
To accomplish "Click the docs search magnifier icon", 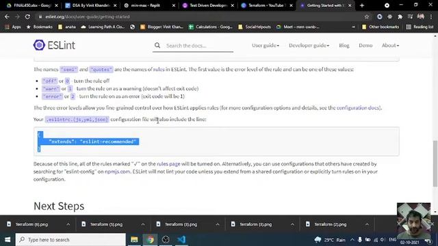I will pyautogui.click(x=157, y=45).
